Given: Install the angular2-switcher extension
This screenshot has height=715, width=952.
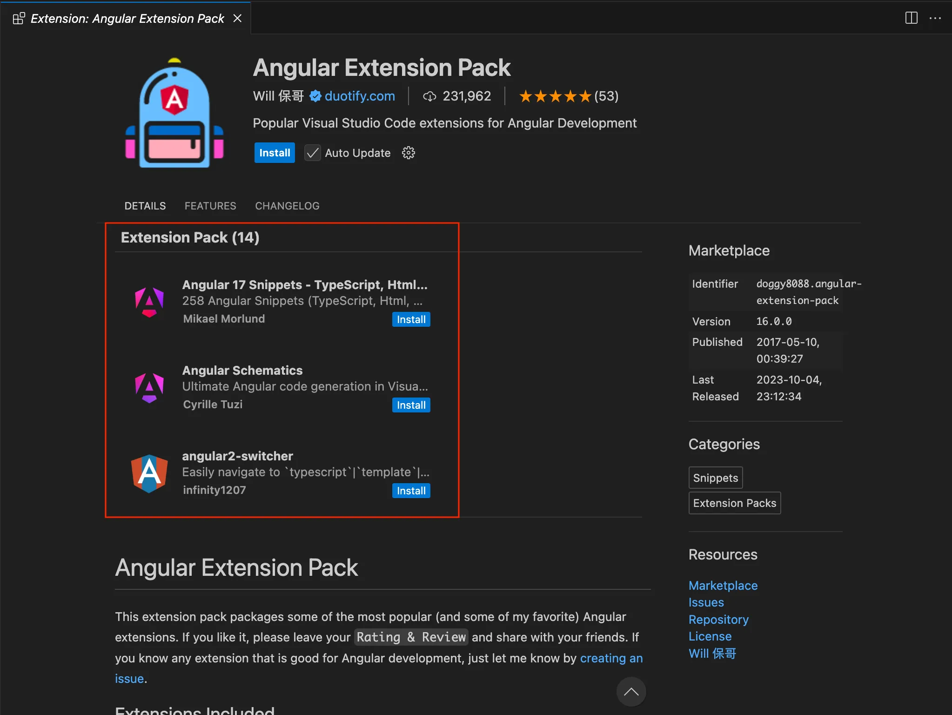Looking at the screenshot, I should (411, 491).
